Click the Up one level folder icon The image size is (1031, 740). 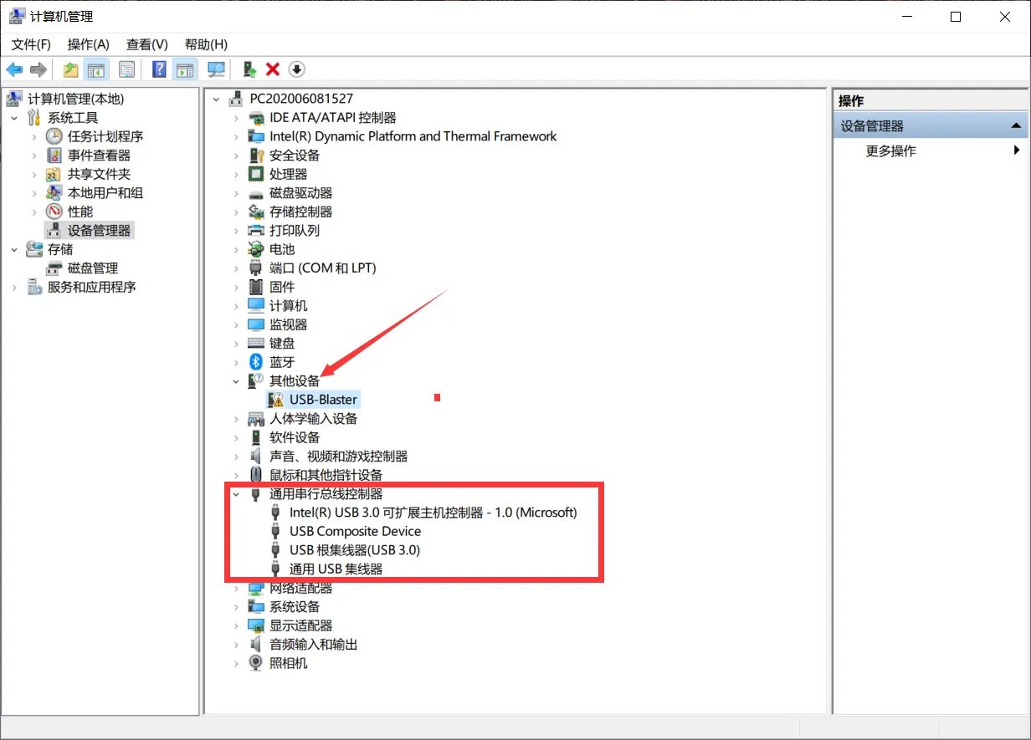pyautogui.click(x=71, y=69)
